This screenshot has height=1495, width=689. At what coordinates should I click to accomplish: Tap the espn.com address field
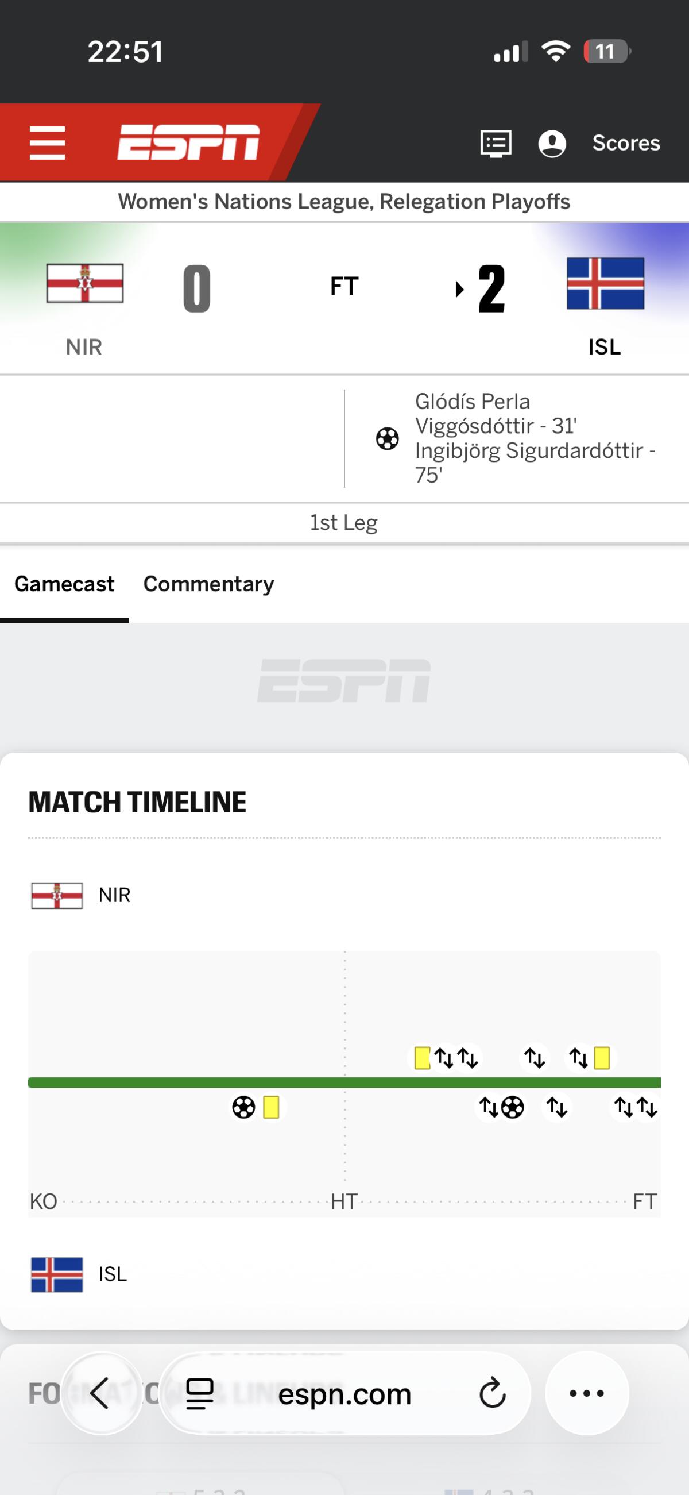click(x=344, y=1393)
